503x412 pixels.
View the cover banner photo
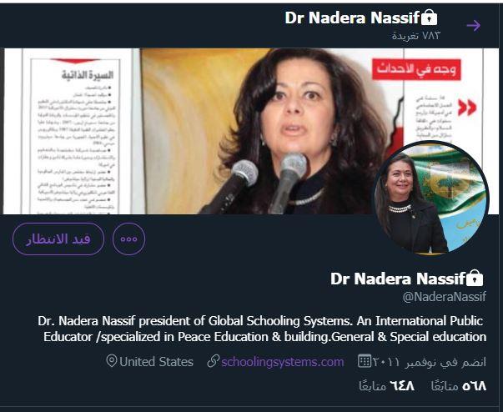tap(251, 131)
